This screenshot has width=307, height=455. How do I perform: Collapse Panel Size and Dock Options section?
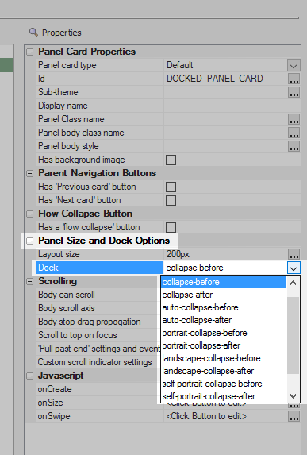coord(29,241)
